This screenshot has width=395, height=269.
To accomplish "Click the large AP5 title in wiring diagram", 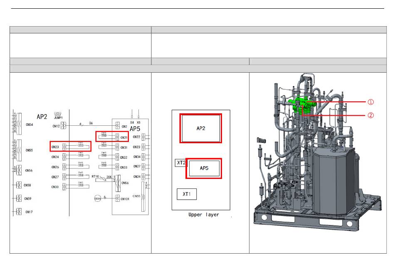I will pyautogui.click(x=135, y=129).
